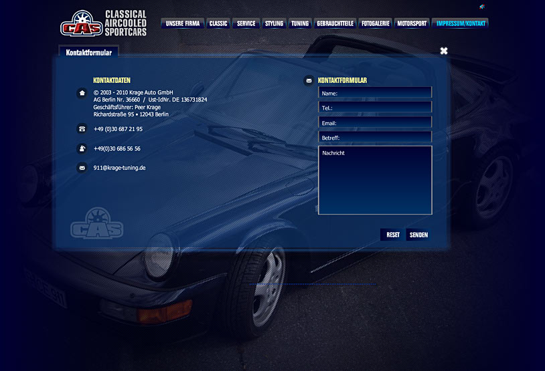The image size is (545, 371).
Task: Focus the Nachricht message text area
Action: 375,180
